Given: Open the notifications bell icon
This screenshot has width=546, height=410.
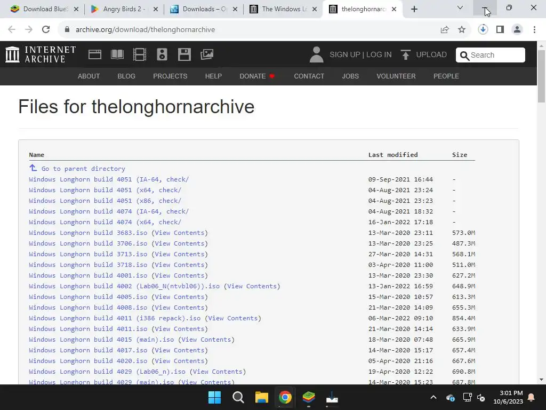Looking at the screenshot, I should pyautogui.click(x=532, y=397).
